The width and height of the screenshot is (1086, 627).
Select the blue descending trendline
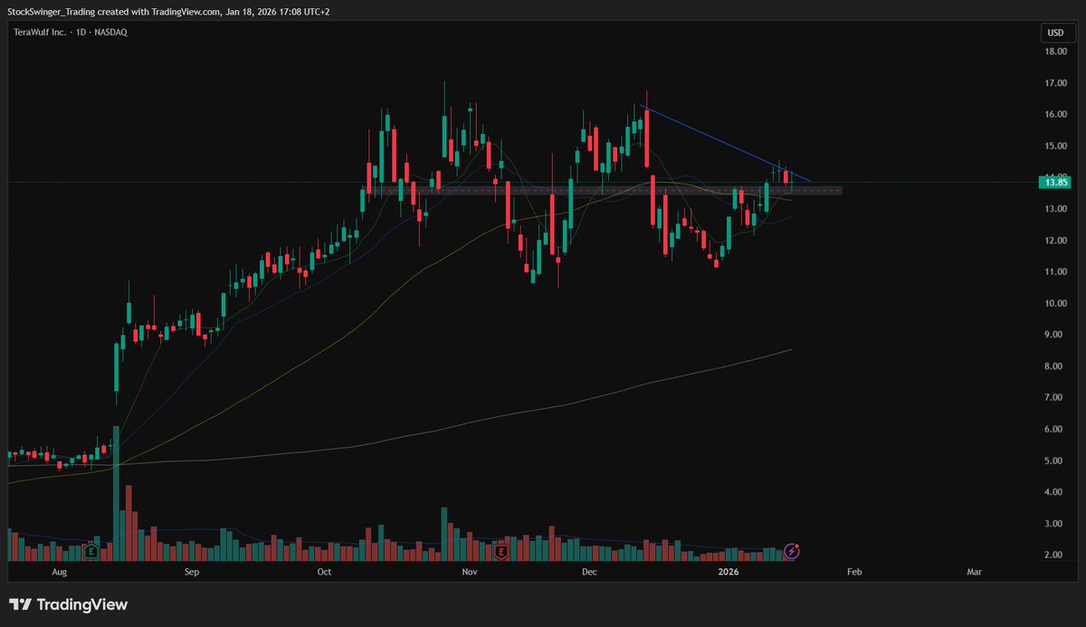point(724,143)
